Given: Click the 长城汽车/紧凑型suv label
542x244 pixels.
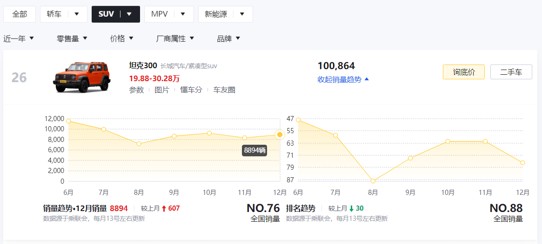Looking at the screenshot, I should click(189, 66).
